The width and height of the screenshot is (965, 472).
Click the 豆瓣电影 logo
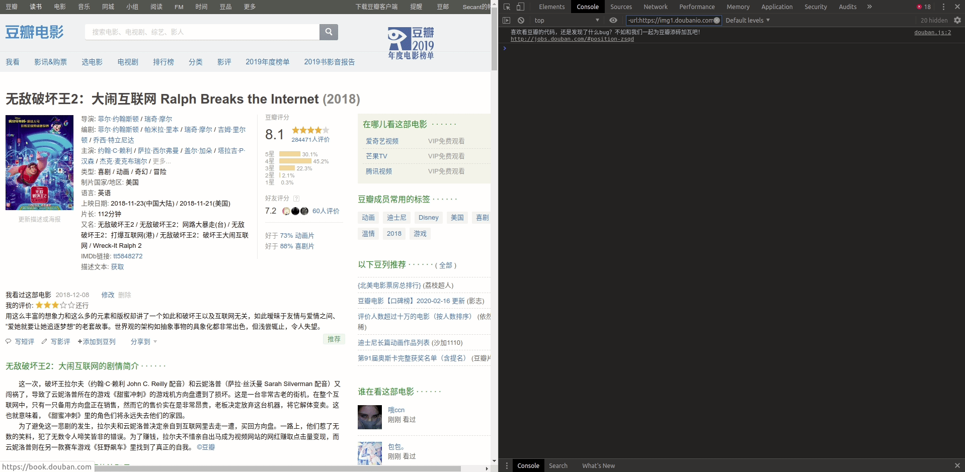pyautogui.click(x=35, y=32)
